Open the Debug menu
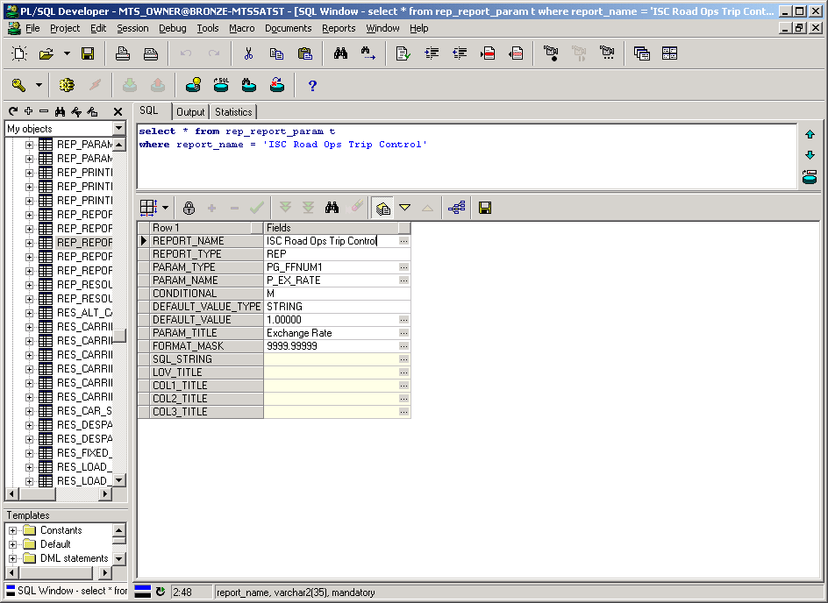The height and width of the screenshot is (603, 828). click(x=173, y=28)
